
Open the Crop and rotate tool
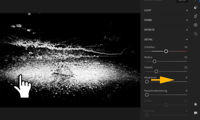click(196, 16)
